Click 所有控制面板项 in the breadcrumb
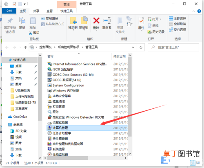 (69, 47)
